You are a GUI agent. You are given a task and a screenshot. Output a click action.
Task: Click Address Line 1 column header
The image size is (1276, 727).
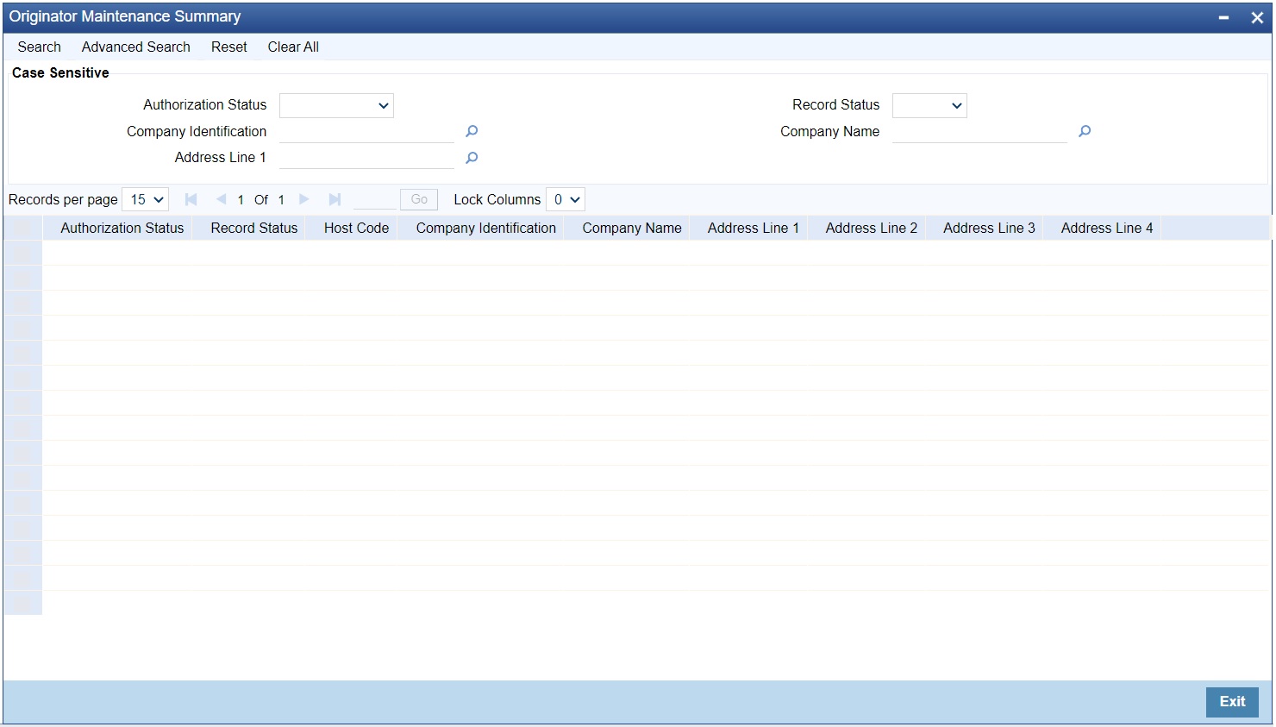(x=754, y=228)
